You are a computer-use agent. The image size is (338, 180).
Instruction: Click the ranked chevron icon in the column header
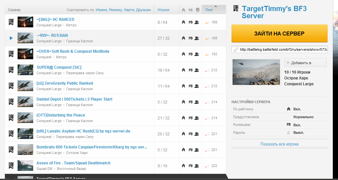click(183, 10)
